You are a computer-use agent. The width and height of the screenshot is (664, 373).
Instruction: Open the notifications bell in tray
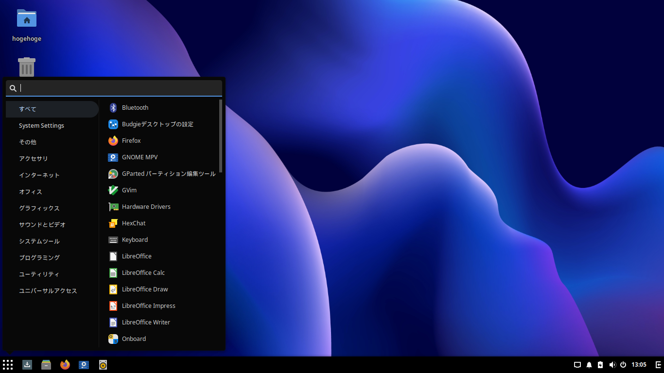[589, 365]
